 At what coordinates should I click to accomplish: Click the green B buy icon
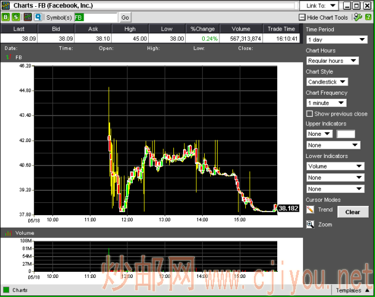(x=6, y=17)
